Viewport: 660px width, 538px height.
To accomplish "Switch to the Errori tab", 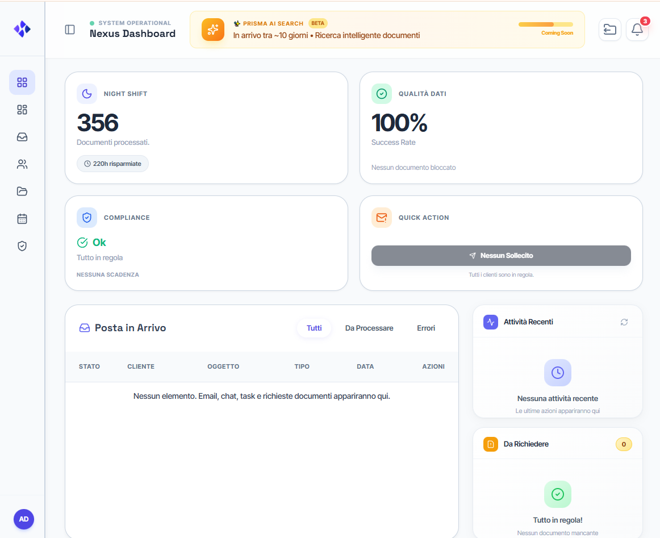I will (426, 328).
